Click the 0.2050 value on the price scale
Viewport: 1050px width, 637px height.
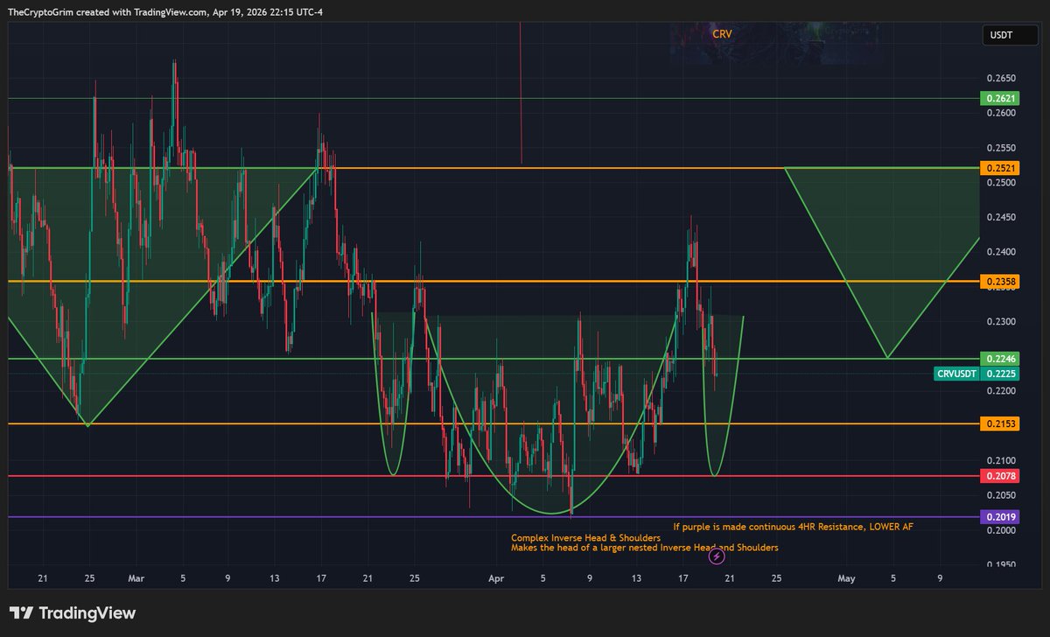1001,495
